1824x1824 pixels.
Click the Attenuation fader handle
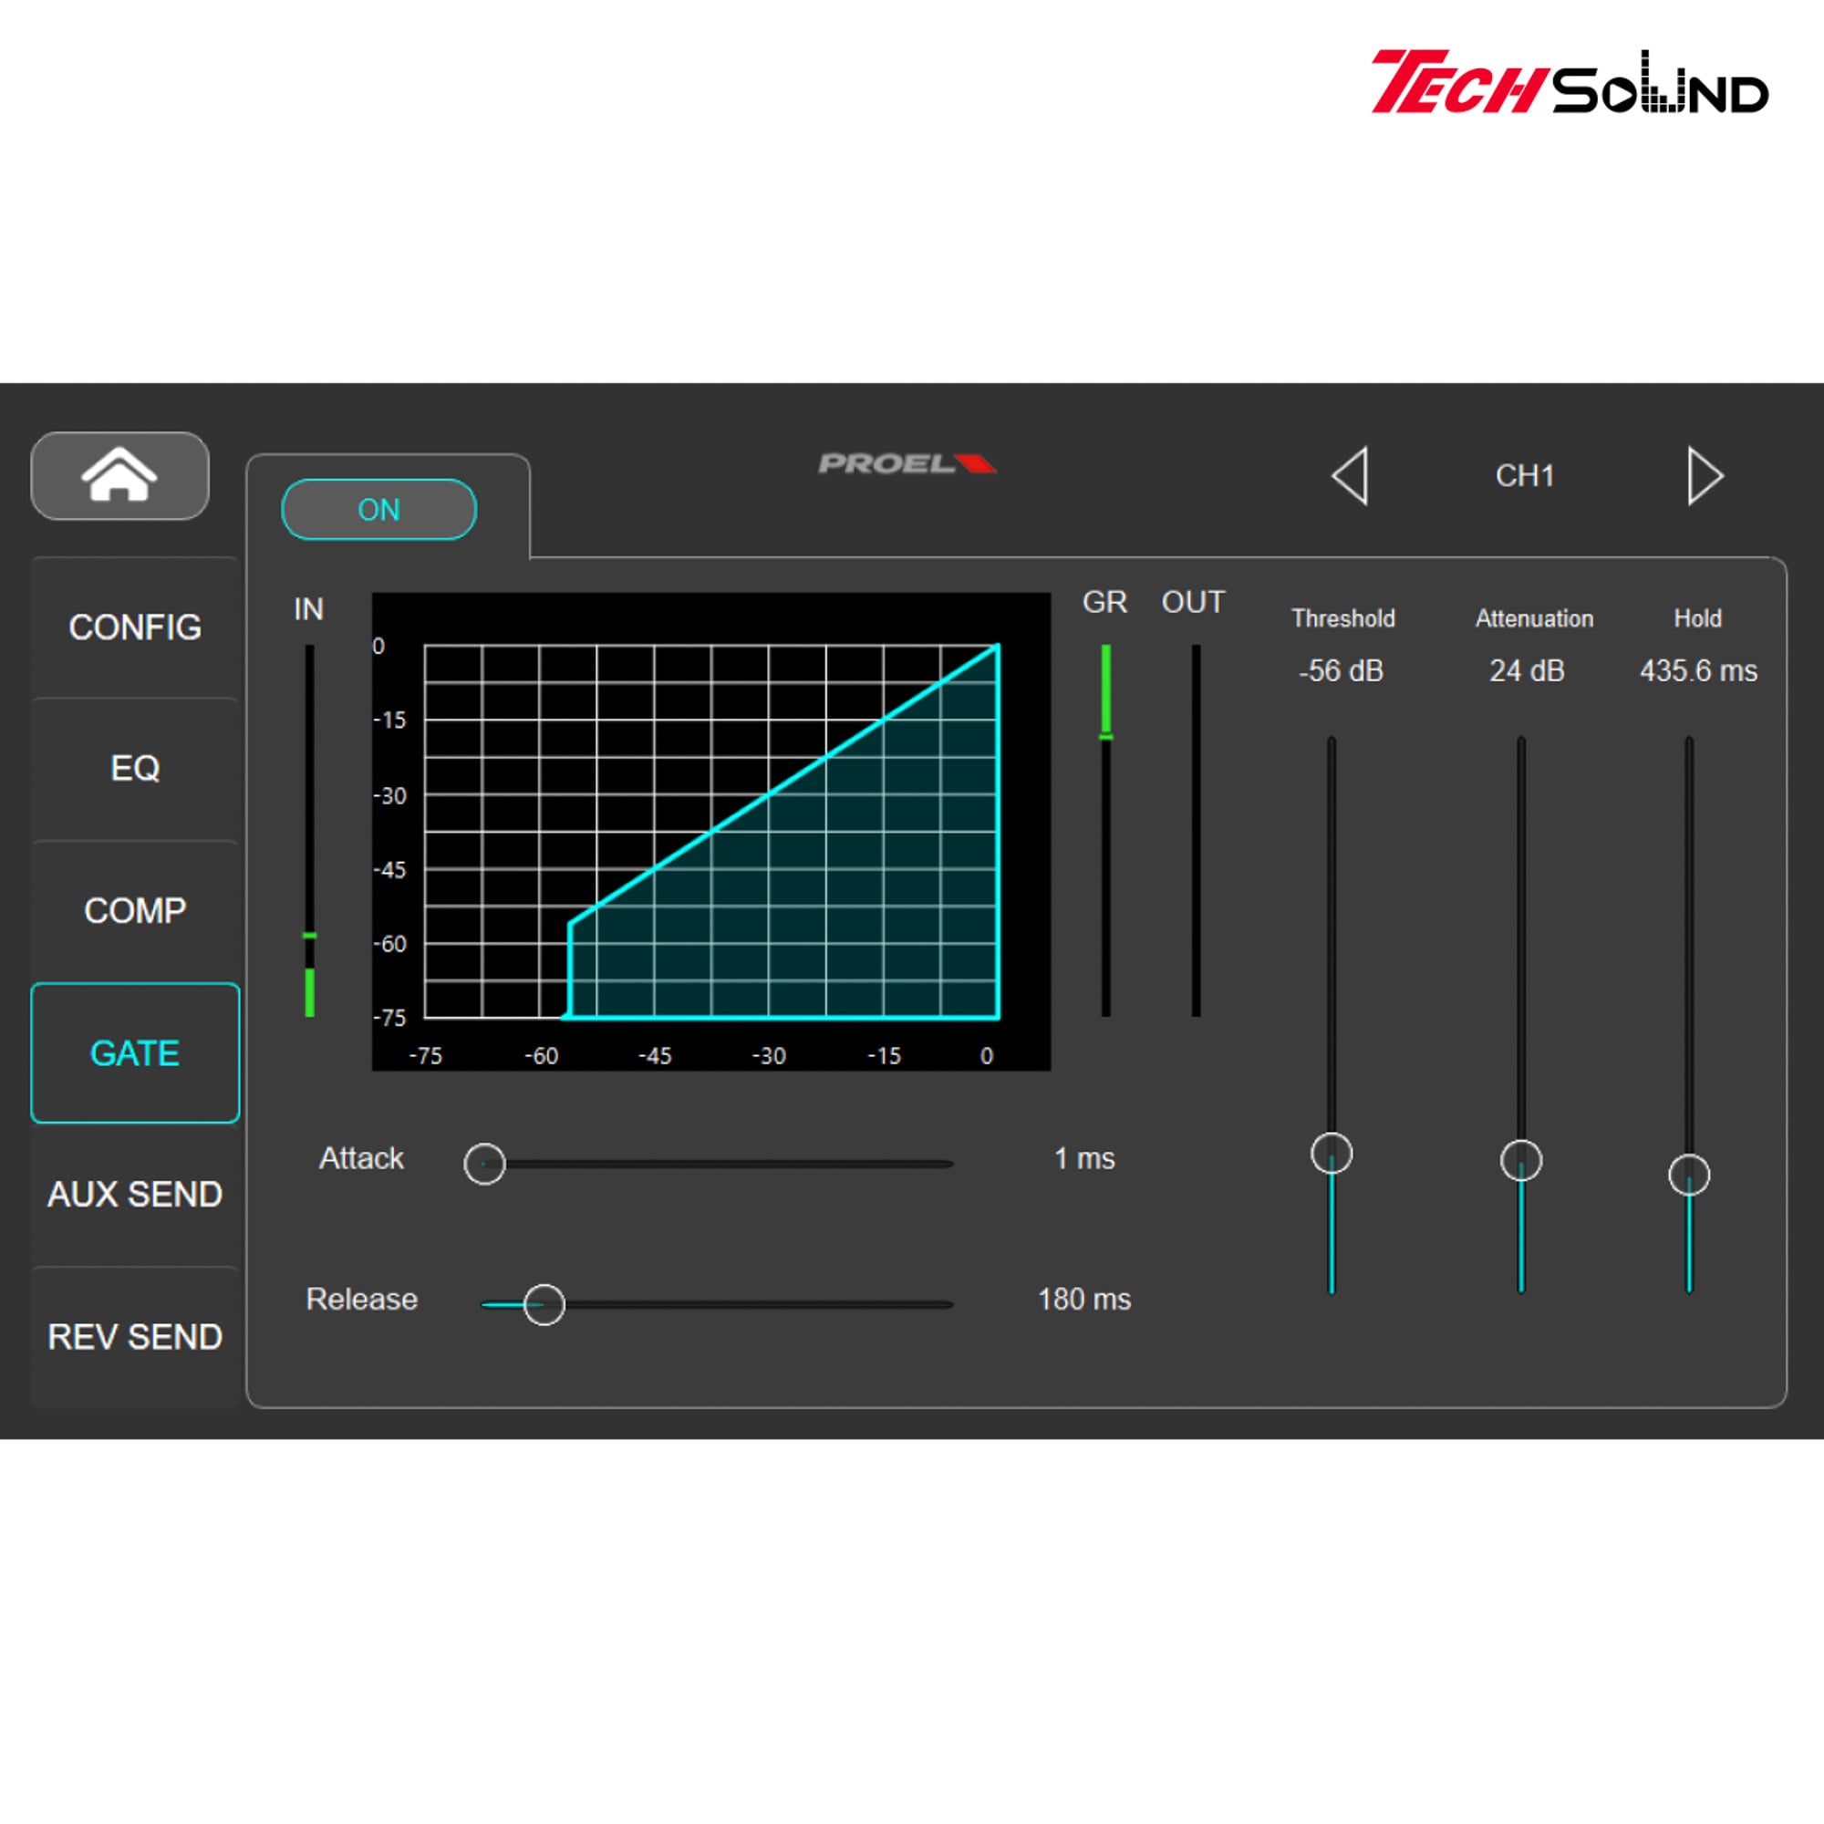click(1521, 1160)
